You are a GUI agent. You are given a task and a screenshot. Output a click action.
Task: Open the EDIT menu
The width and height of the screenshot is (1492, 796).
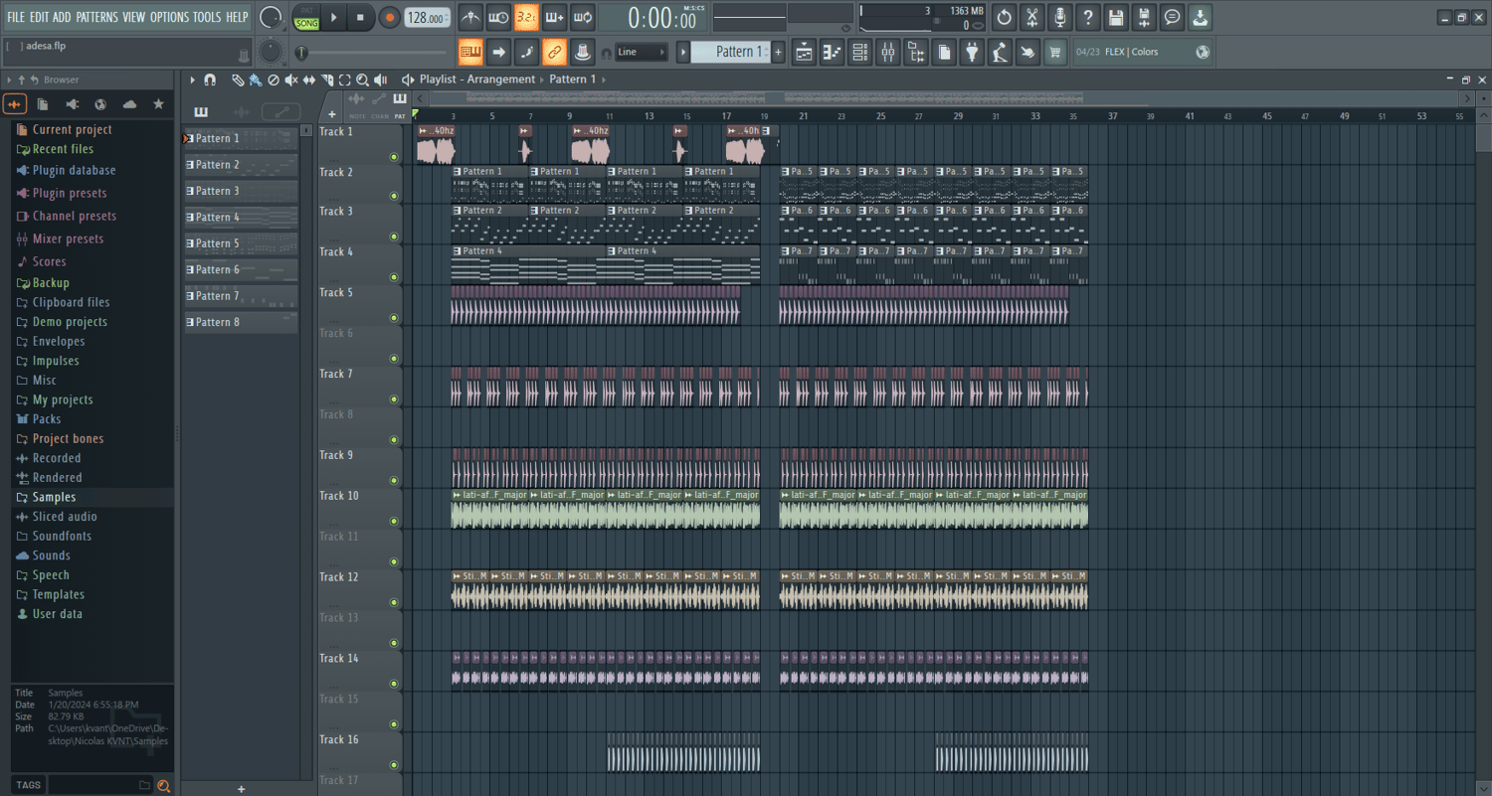(x=39, y=17)
